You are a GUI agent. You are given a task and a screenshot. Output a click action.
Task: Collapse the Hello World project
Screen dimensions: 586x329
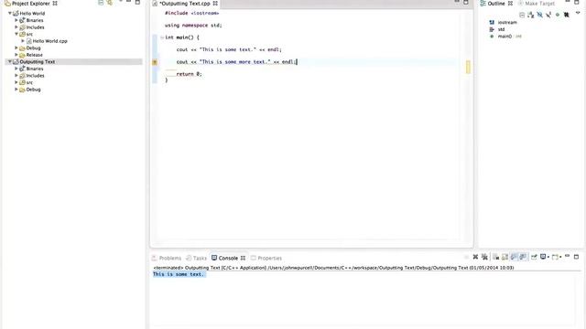coord(10,13)
